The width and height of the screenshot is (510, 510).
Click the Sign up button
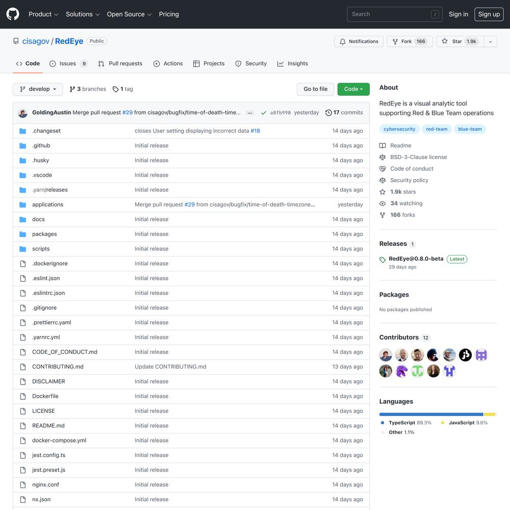[x=489, y=14]
